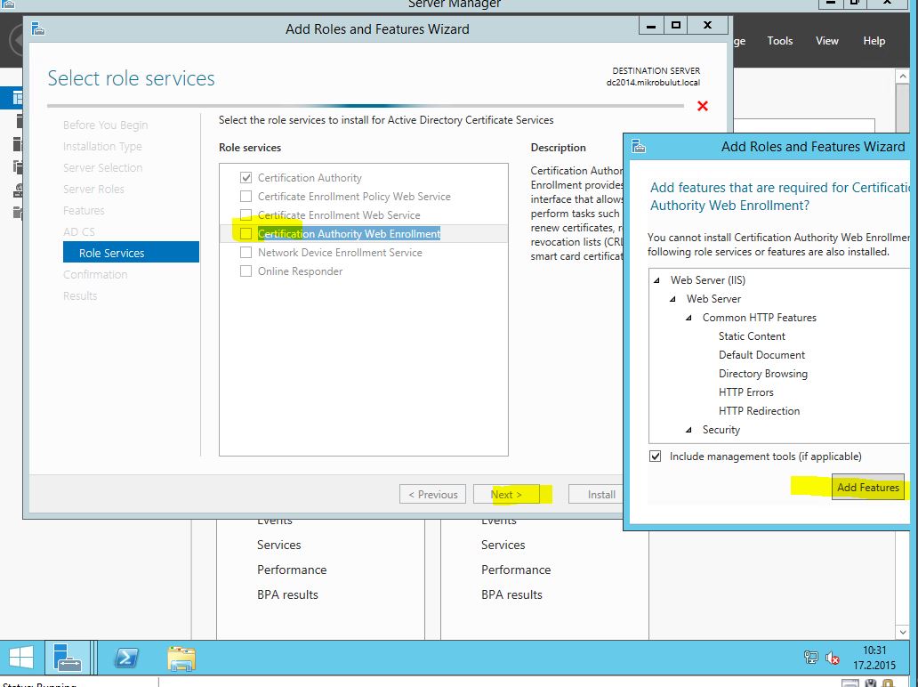Go to Before You Begin step
Image resolution: width=918 pixels, height=687 pixels.
tap(105, 125)
